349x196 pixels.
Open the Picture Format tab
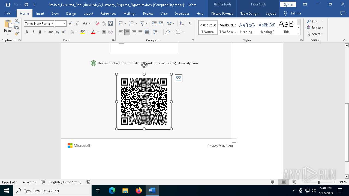tap(222, 13)
